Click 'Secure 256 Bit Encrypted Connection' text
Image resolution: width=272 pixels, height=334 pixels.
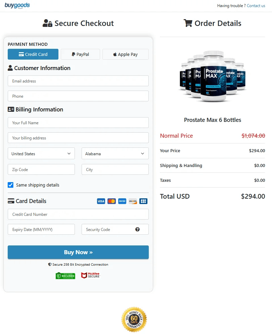pyautogui.click(x=80, y=264)
